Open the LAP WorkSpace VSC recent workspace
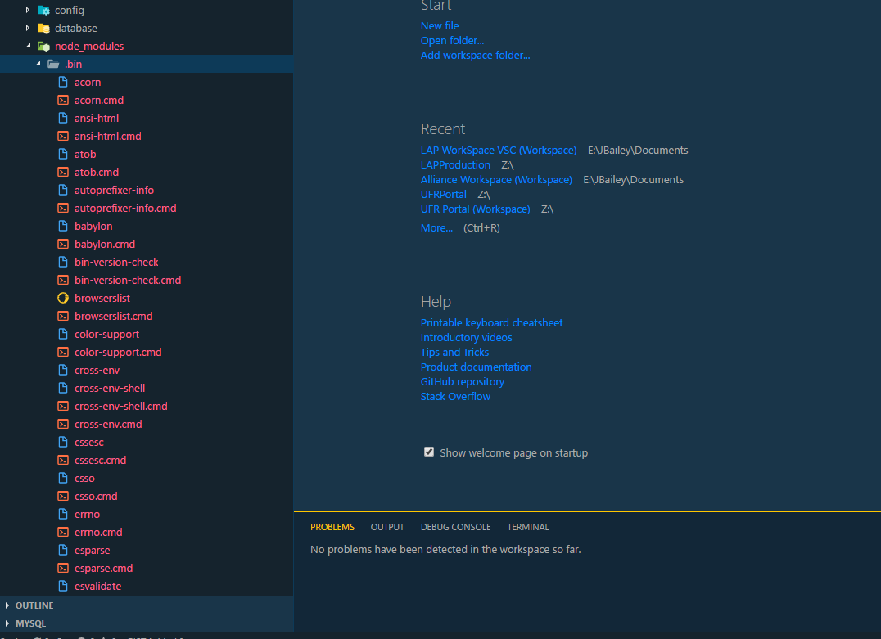Screen dimensions: 881x639 (x=498, y=150)
